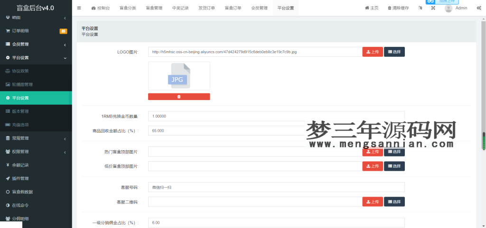486x228 pixels.
Task: Select the highlighted 平台设置 submenu item
Action: click(36, 98)
